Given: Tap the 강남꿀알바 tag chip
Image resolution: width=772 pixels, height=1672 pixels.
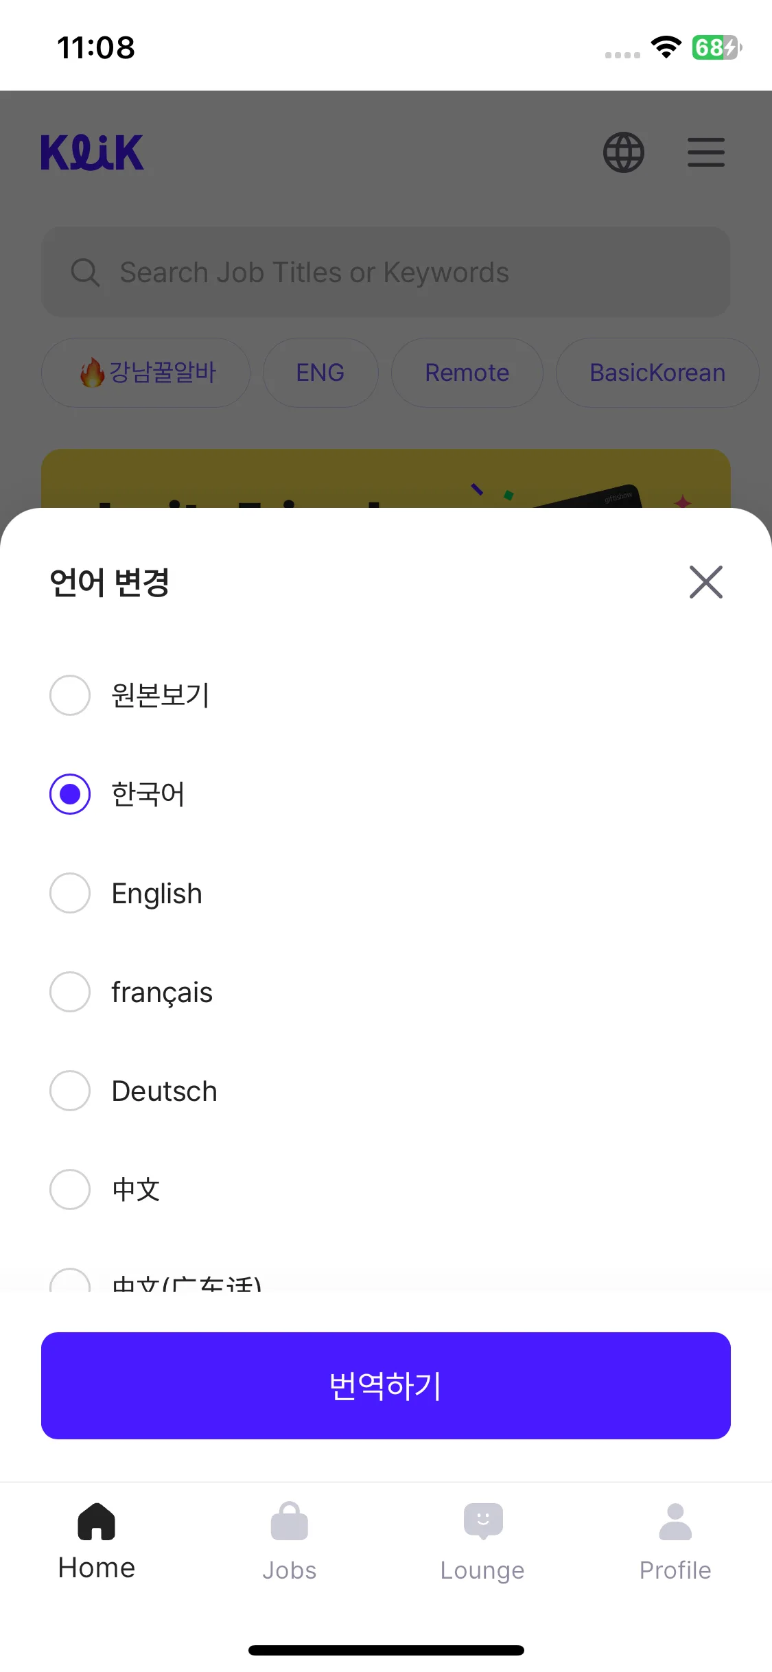Looking at the screenshot, I should 146,373.
